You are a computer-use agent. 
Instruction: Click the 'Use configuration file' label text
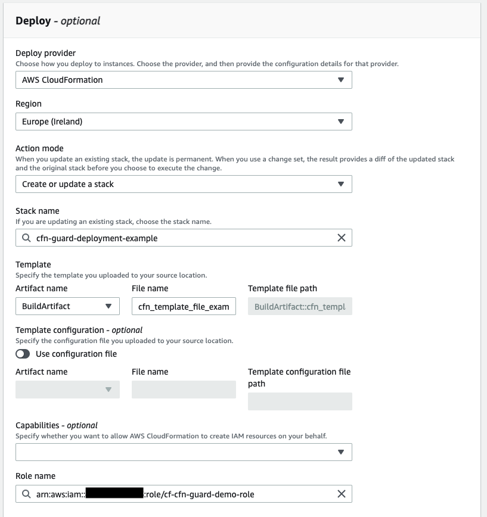(76, 354)
